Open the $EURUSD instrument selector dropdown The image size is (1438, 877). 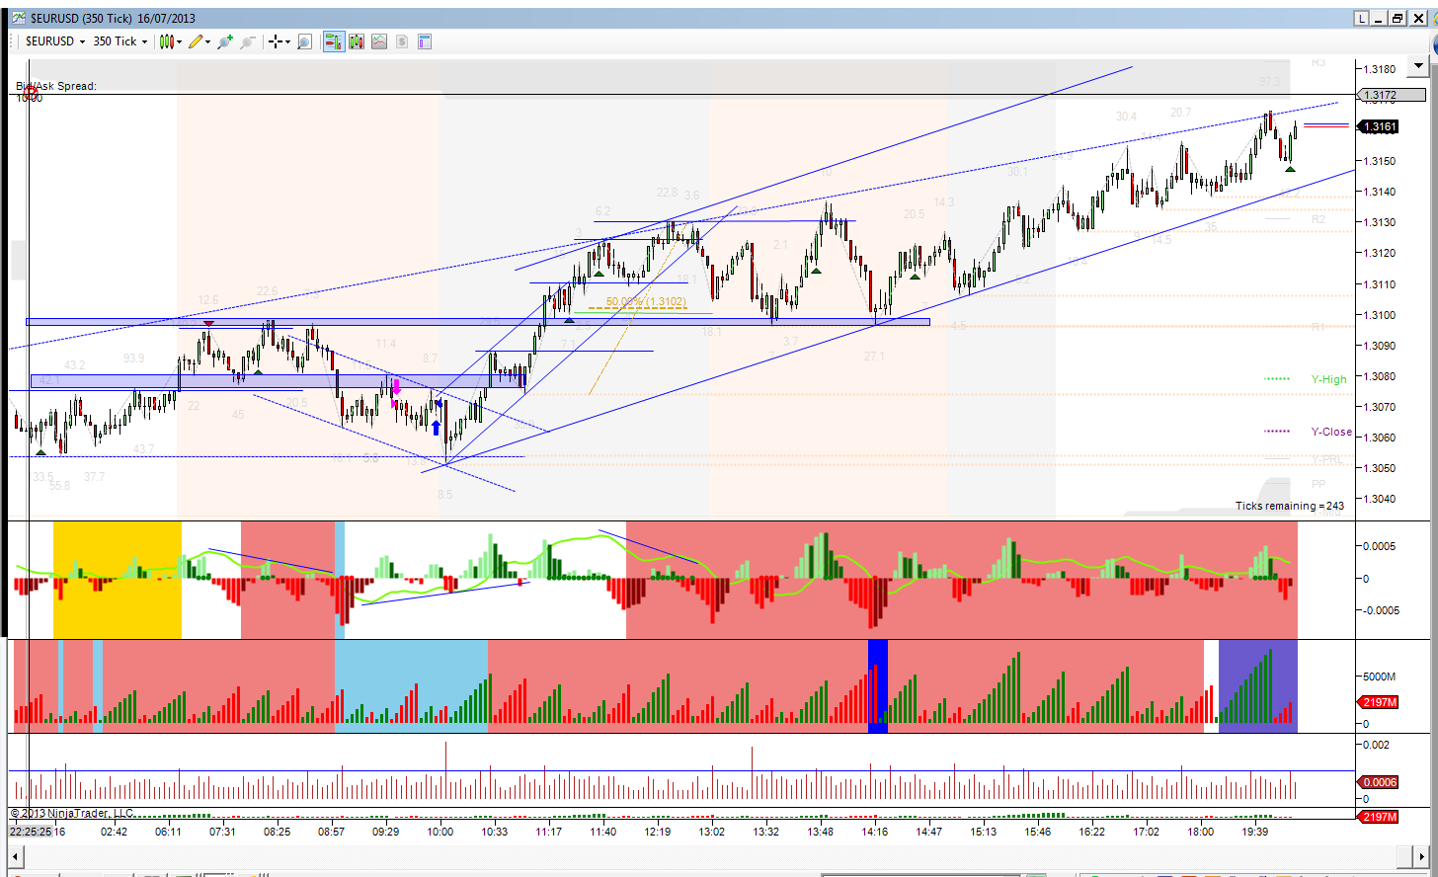pyautogui.click(x=54, y=41)
